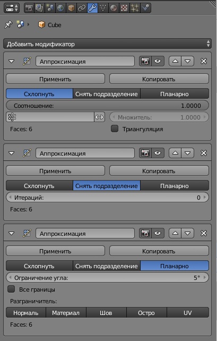
Task: Move the third modifier up in stack
Action: (175, 233)
